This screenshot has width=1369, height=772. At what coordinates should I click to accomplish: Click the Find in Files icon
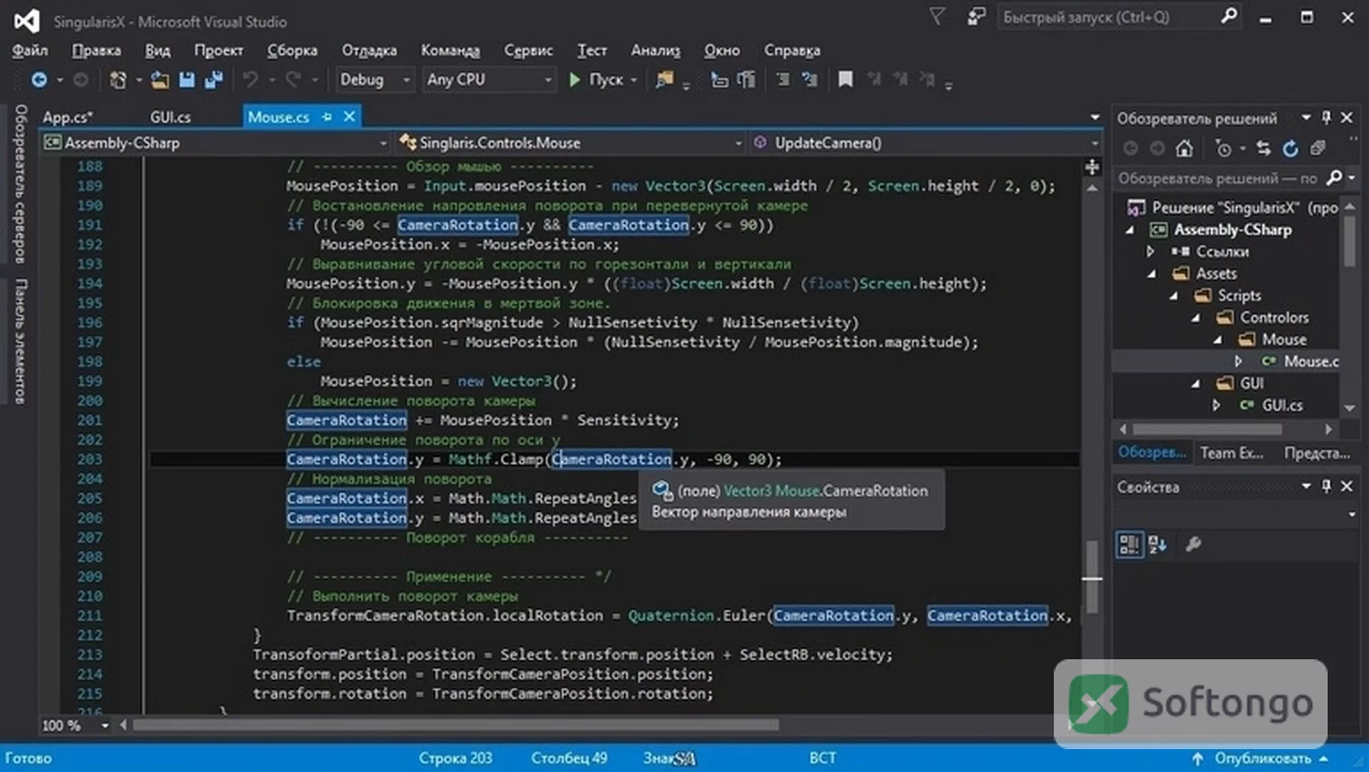click(665, 80)
